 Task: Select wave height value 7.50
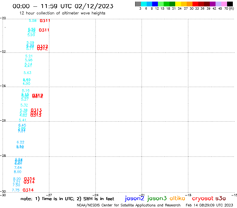coord(16,185)
